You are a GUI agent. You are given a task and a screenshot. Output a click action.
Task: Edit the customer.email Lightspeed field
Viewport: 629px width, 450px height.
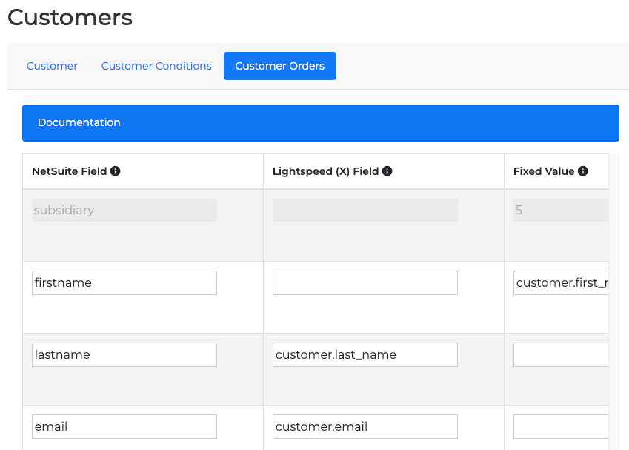click(x=365, y=426)
